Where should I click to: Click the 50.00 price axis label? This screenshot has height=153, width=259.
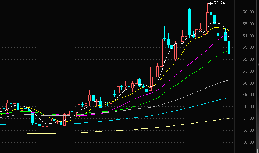pyautogui.click(x=248, y=83)
